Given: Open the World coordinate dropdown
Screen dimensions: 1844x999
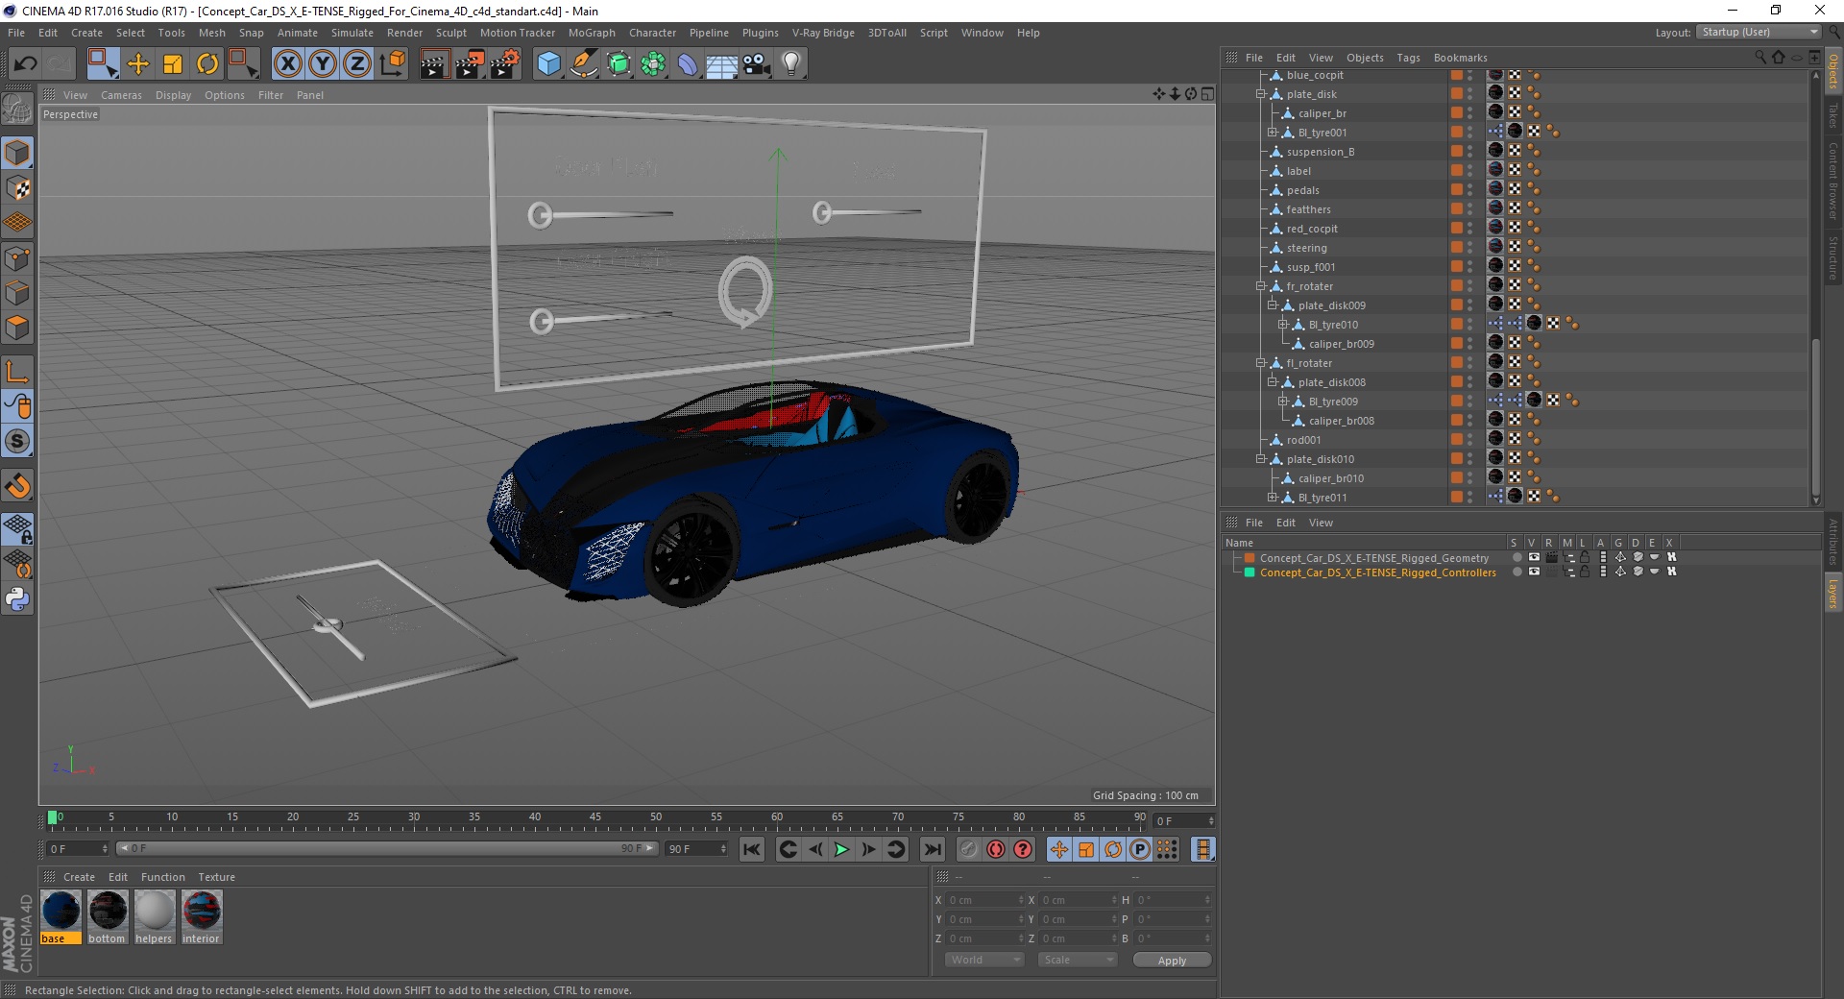Looking at the screenshot, I should pyautogui.click(x=983, y=960).
